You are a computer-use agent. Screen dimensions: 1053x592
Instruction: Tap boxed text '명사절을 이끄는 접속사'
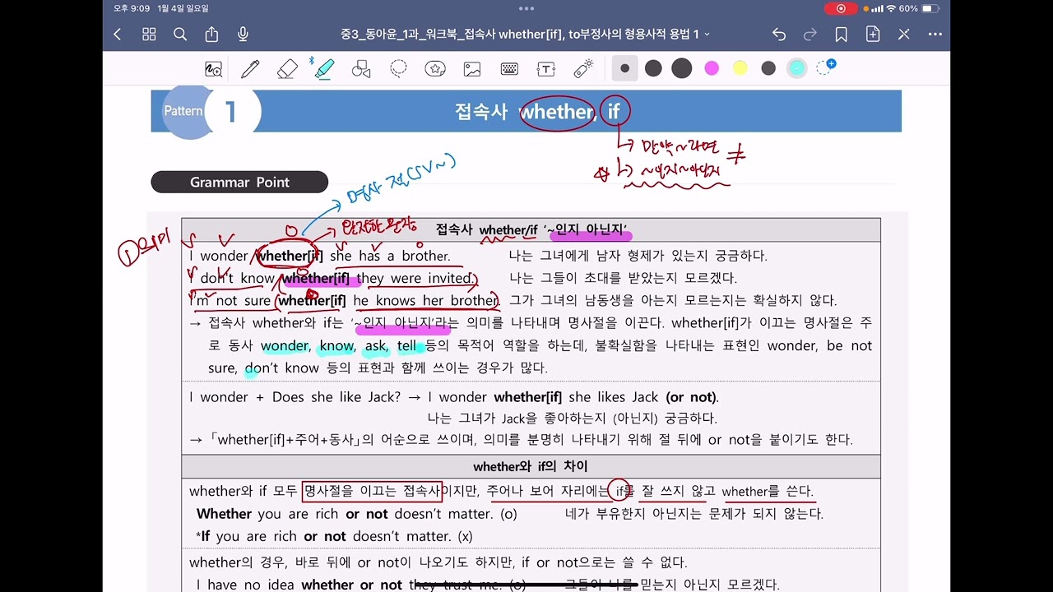coord(372,491)
